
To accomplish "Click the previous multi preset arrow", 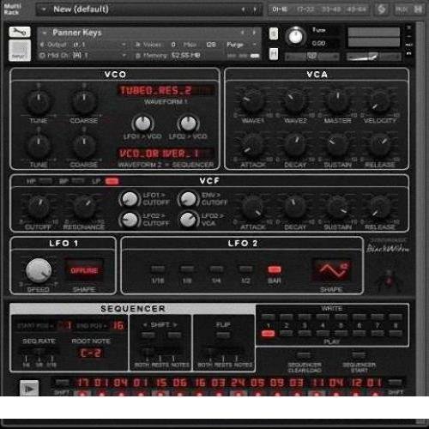I will click(243, 9).
